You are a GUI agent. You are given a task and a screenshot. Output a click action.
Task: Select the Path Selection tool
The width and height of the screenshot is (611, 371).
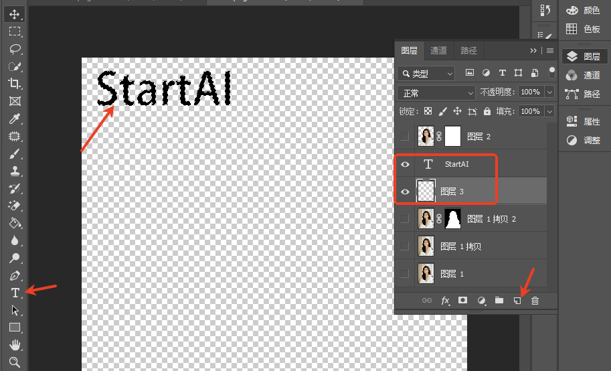tap(15, 310)
